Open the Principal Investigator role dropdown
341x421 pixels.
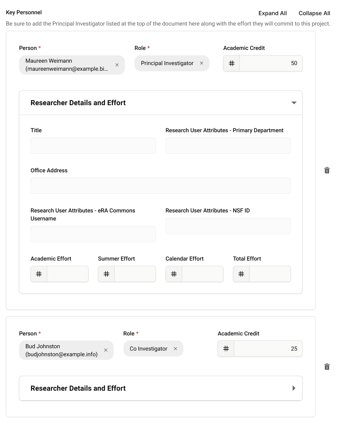tap(167, 63)
